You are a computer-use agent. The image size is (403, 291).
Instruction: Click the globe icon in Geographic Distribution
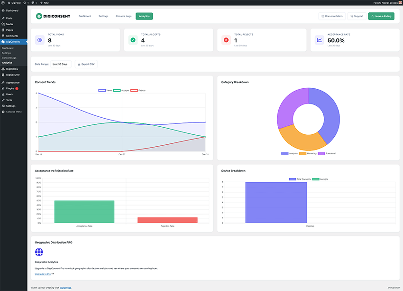tap(39, 252)
